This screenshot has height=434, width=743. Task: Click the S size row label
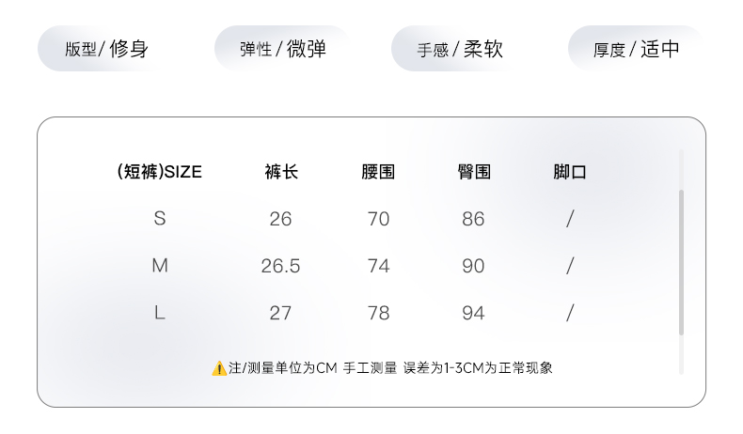tap(160, 219)
